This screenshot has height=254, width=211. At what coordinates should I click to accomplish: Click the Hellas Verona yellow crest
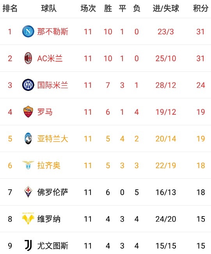coord(28,218)
